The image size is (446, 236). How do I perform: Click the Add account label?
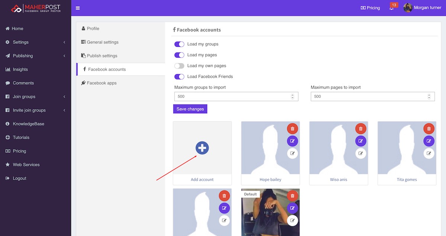pos(202,180)
